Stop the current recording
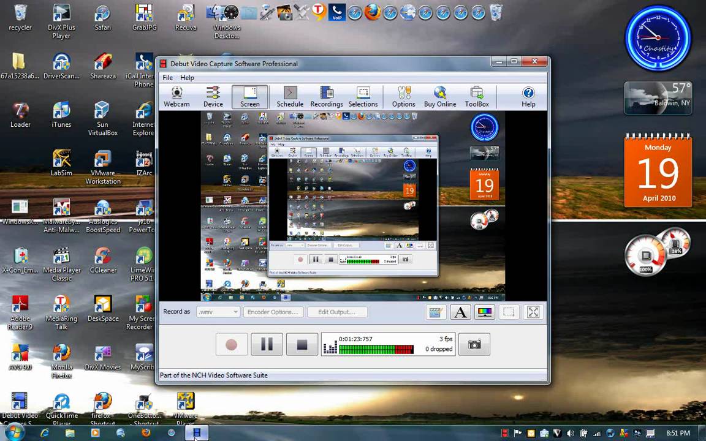This screenshot has height=441, width=706. (302, 345)
